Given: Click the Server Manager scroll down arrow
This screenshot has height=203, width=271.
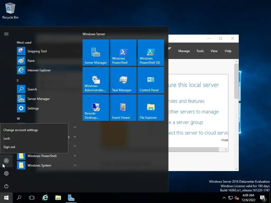Looking at the screenshot, I should click(236, 169).
